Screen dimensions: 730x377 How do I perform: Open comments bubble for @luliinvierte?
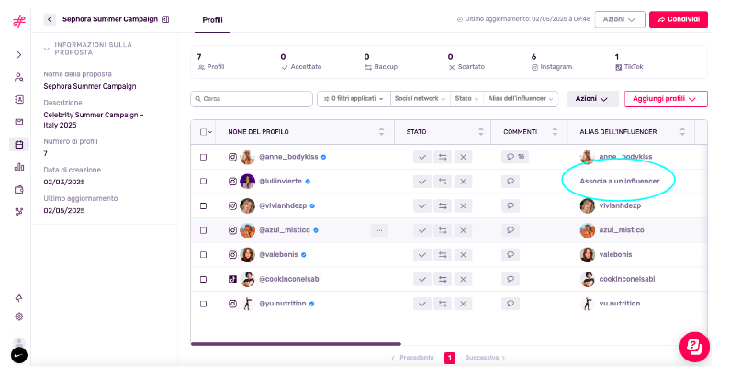(x=511, y=182)
